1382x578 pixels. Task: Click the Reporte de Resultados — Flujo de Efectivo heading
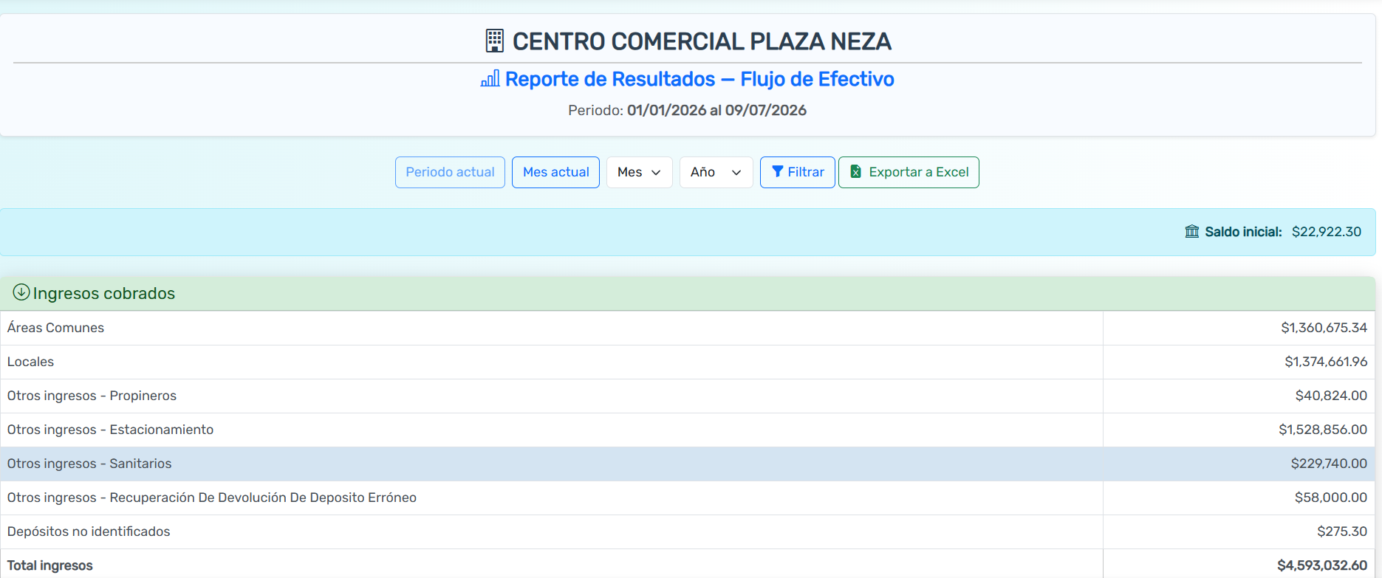point(699,79)
